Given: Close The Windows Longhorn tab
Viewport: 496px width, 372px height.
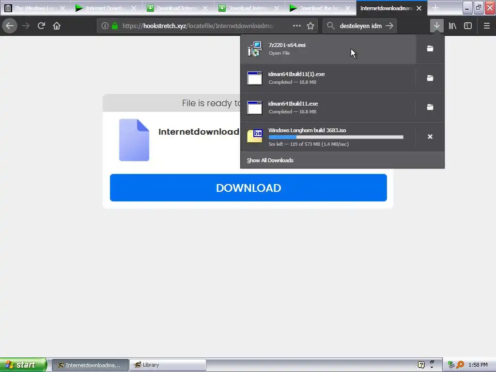Looking at the screenshot, I should click(x=62, y=8).
